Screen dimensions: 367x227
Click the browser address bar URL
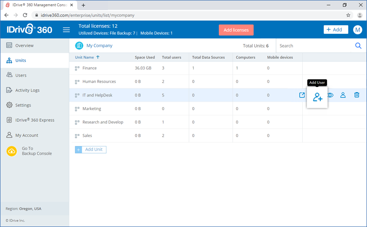click(x=88, y=15)
